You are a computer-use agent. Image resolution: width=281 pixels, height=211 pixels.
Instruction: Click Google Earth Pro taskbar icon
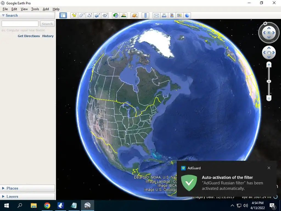click(88, 206)
